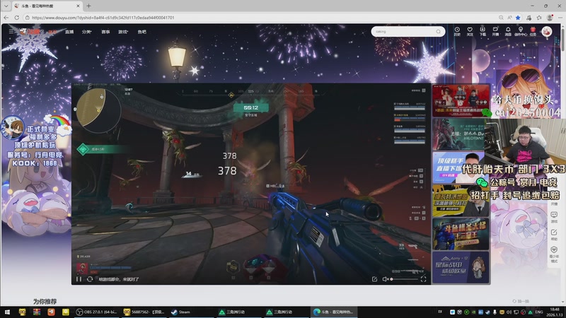Open the Windows Start menu
566x318 pixels.
(7, 312)
